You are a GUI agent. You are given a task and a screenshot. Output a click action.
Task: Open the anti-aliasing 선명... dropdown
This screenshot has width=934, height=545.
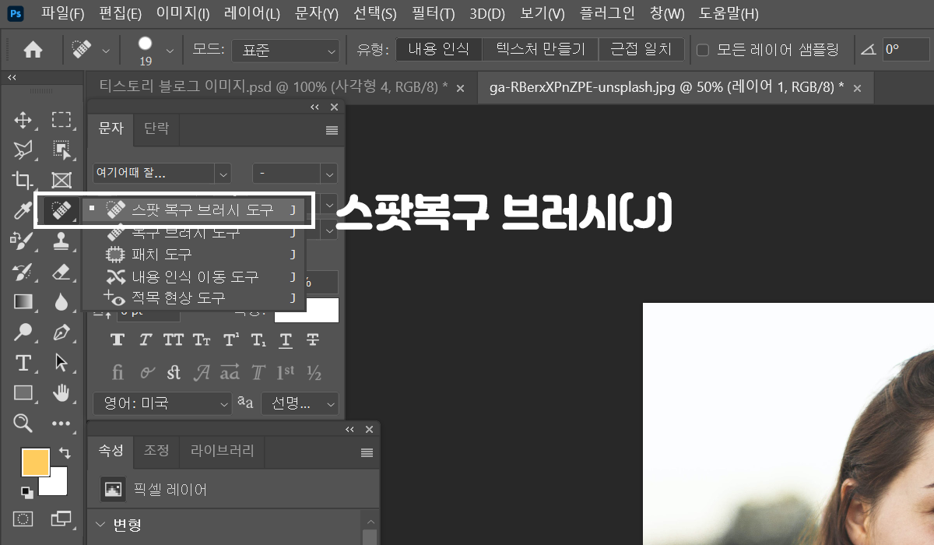301,403
